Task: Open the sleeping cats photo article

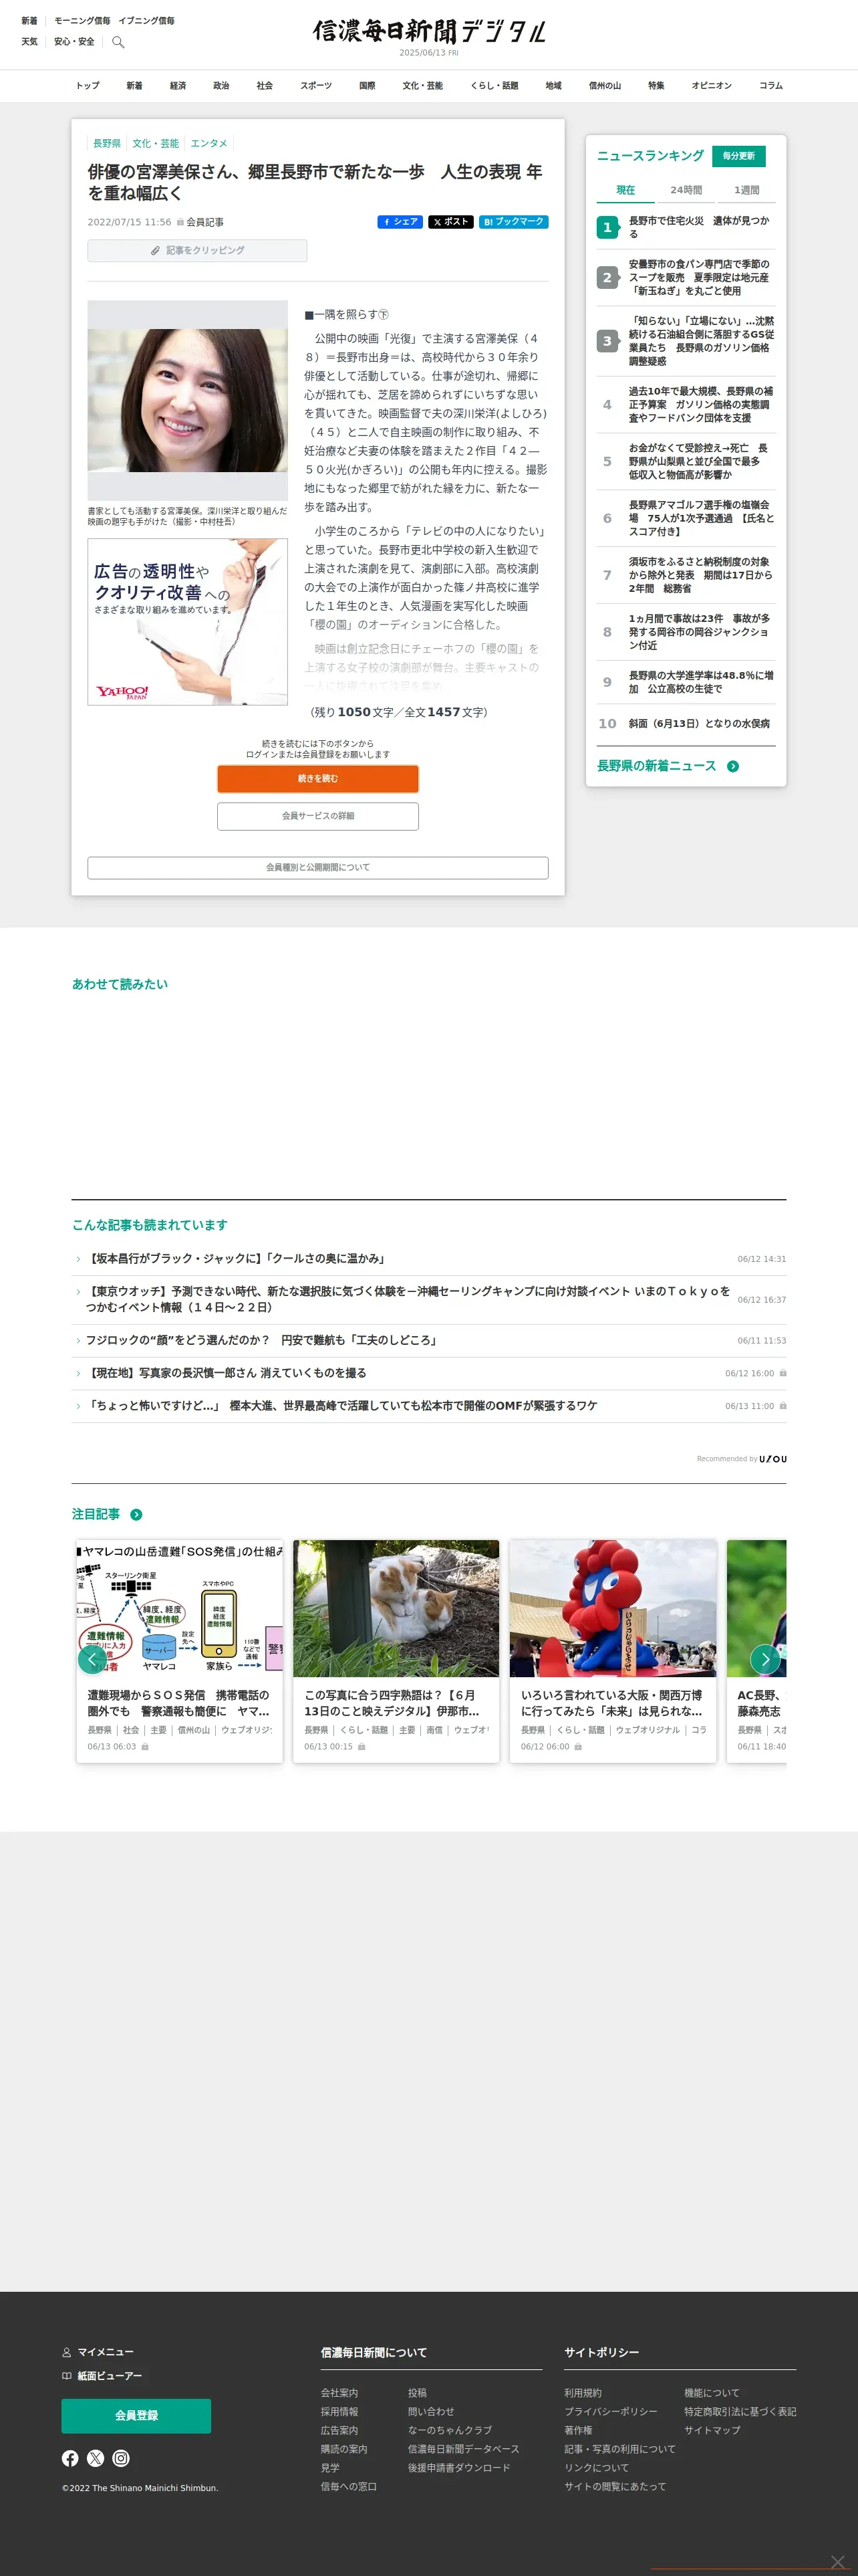Action: (396, 1608)
